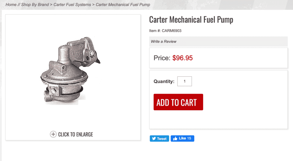Navigate to Carter Fuel Systems breadcrumb
The width and height of the screenshot is (293, 161).
click(72, 5)
